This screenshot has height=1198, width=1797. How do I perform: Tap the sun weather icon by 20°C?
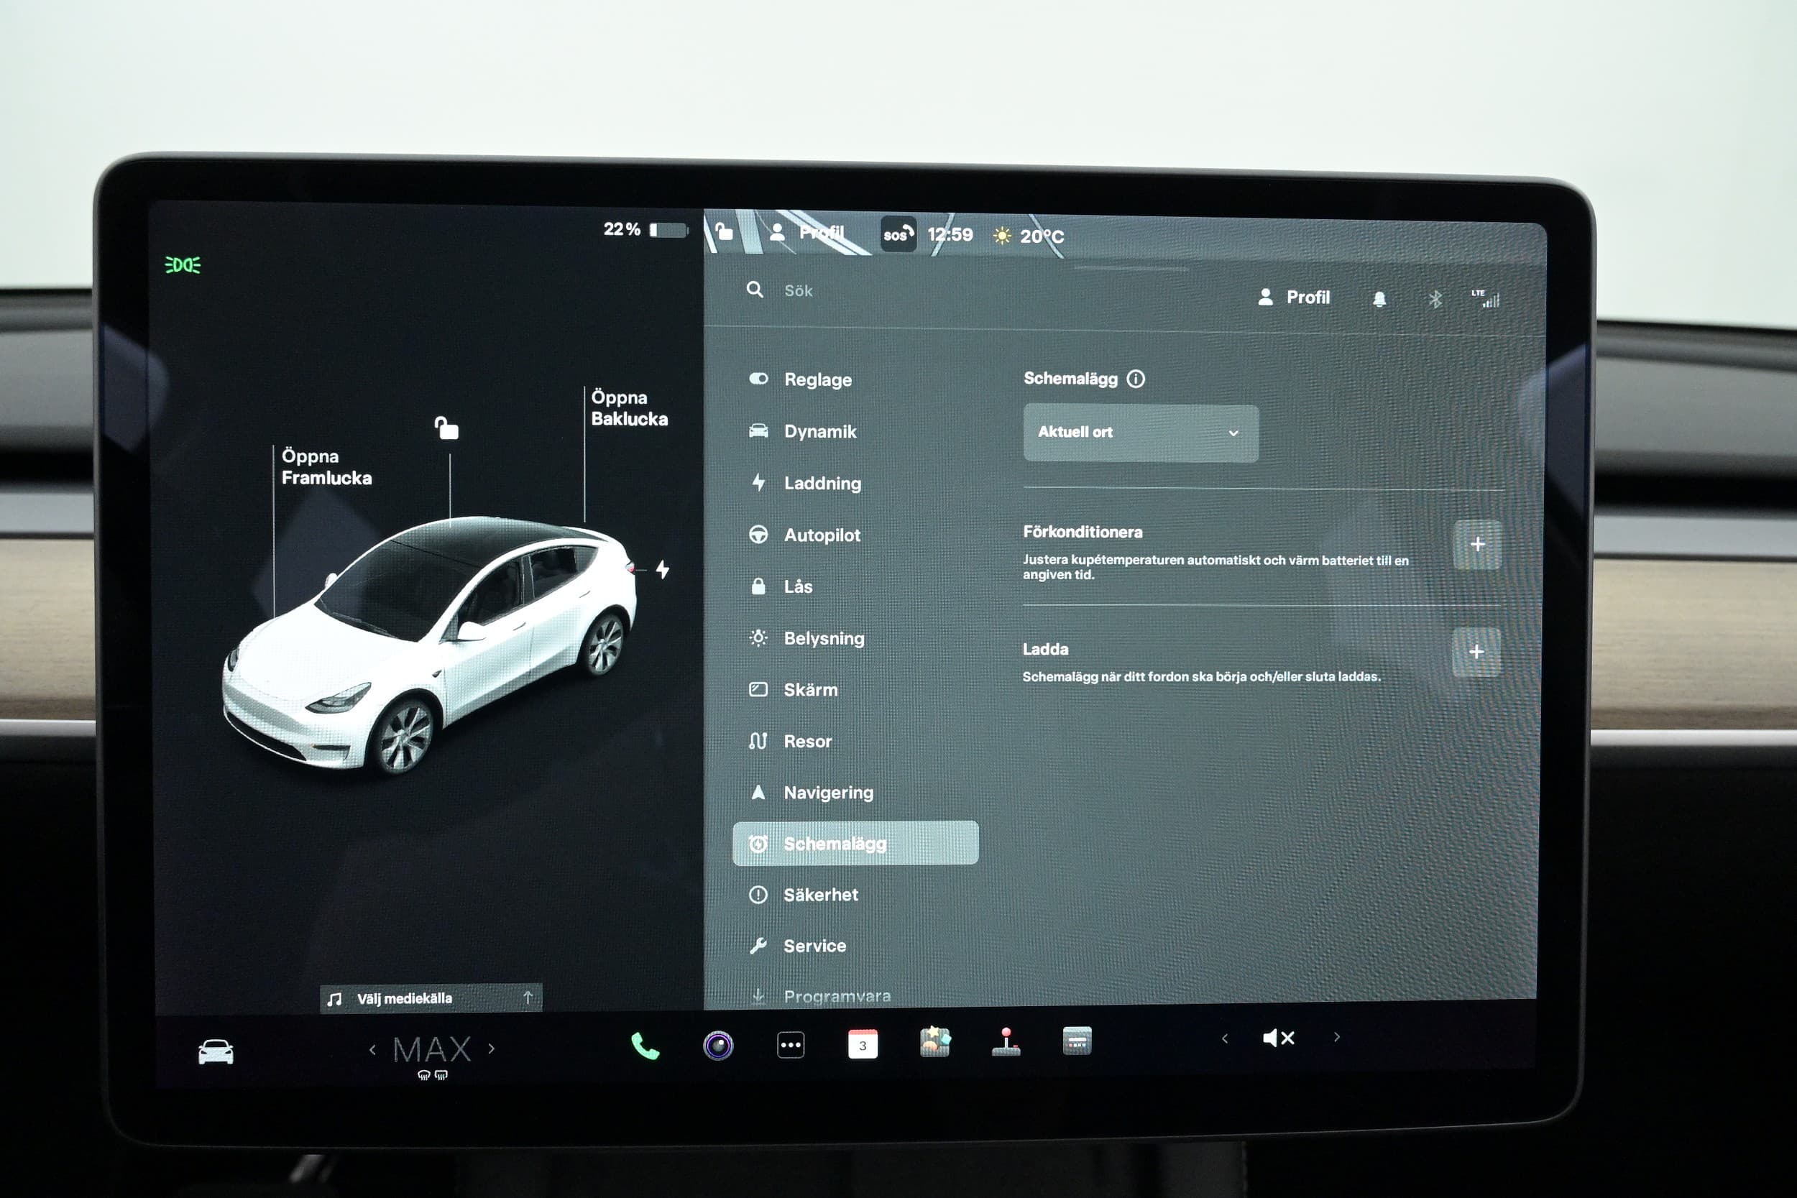1001,236
